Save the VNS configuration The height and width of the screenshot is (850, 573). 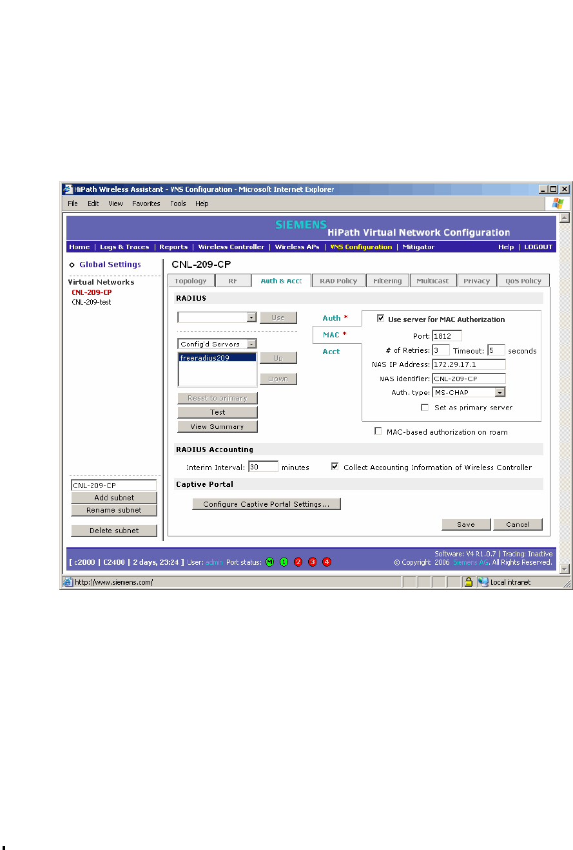pyautogui.click(x=466, y=524)
